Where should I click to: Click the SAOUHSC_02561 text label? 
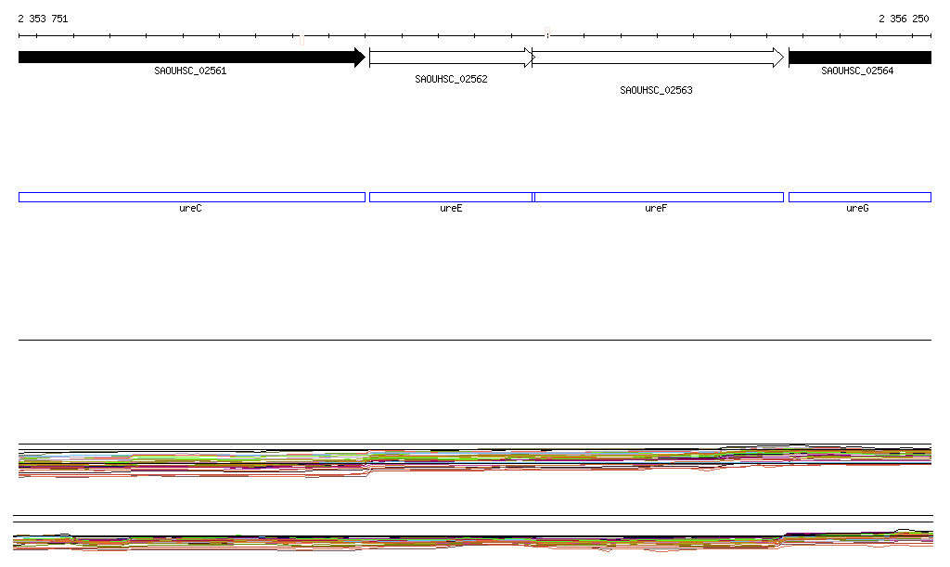pyautogui.click(x=190, y=71)
